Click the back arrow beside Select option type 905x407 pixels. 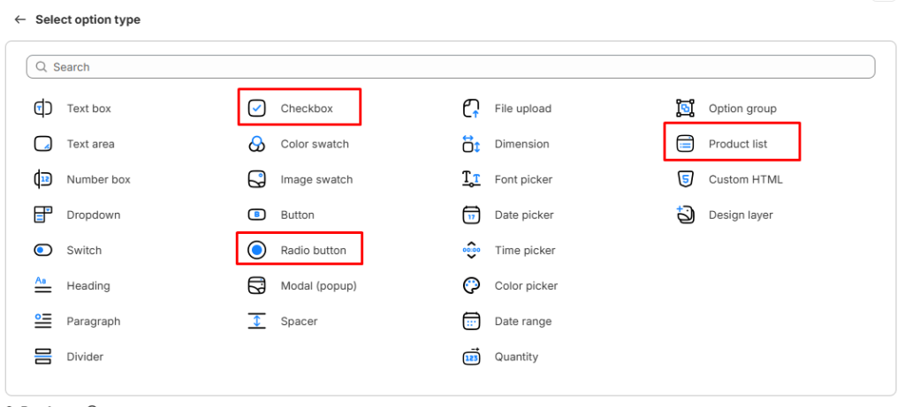coord(19,19)
